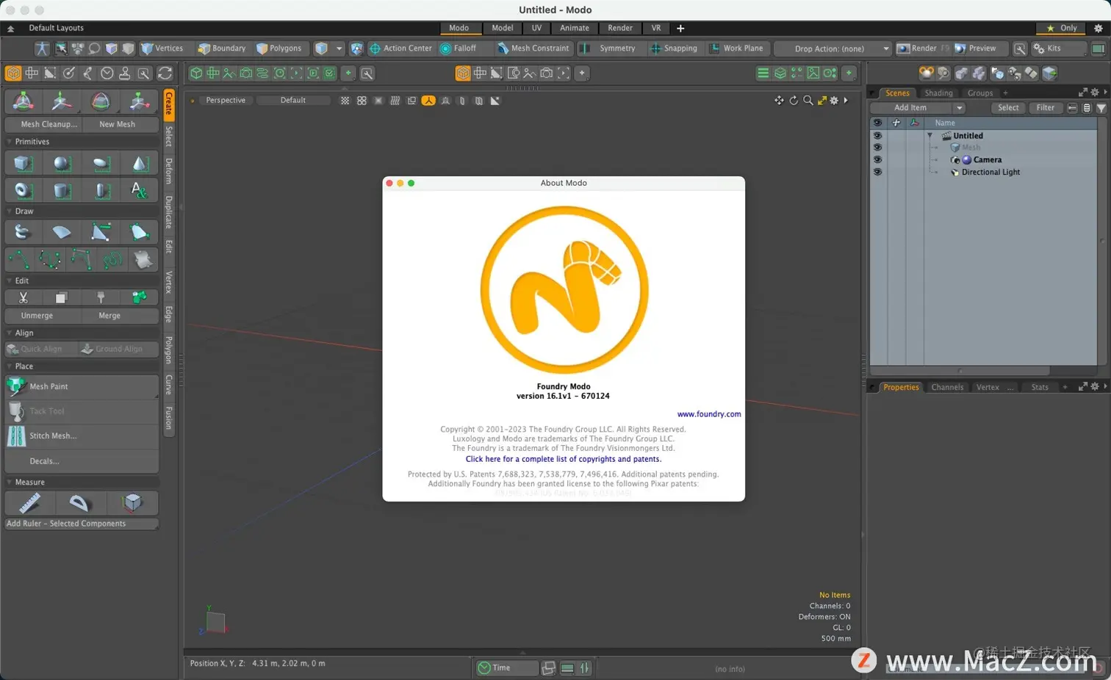The height and width of the screenshot is (680, 1111).
Task: Collapse the Edit section
Action: [x=10, y=281]
